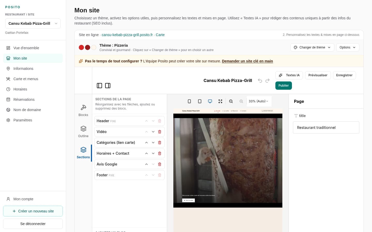
Task: Move the Vidéo section up
Action: click(146, 132)
